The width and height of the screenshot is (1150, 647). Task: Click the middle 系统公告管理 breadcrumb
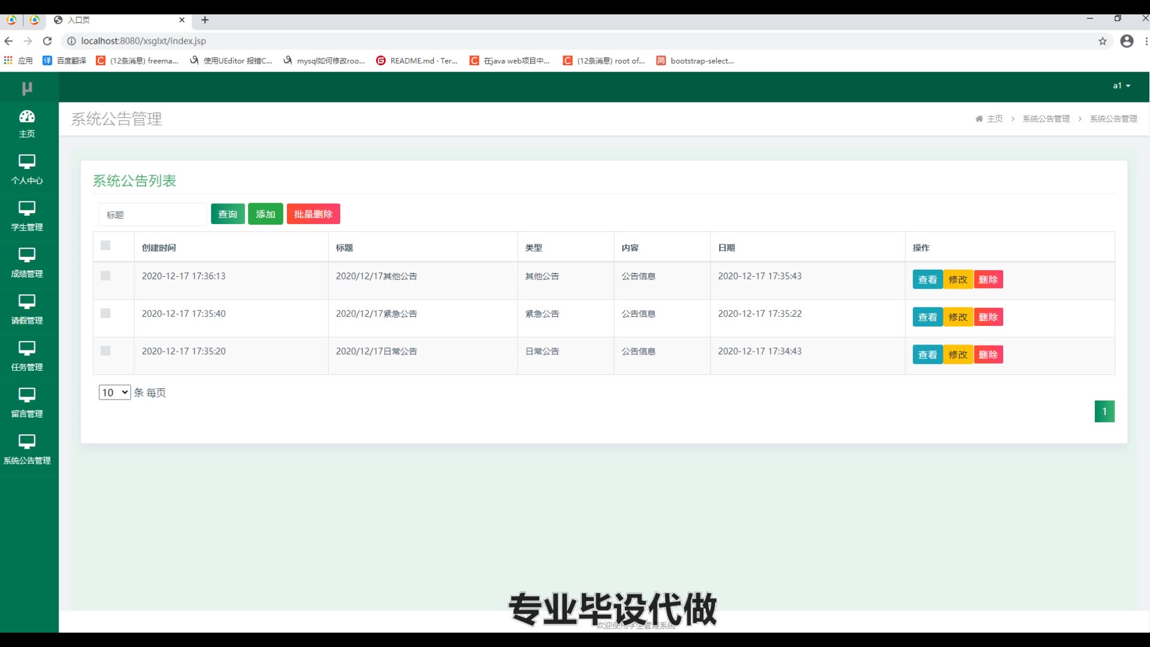(x=1046, y=119)
